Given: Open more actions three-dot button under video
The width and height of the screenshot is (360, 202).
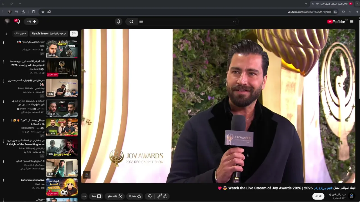Looking at the screenshot, I should (x=84, y=196).
